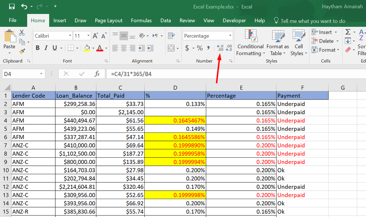Click the Haytham Amairah account name

tap(342, 7)
